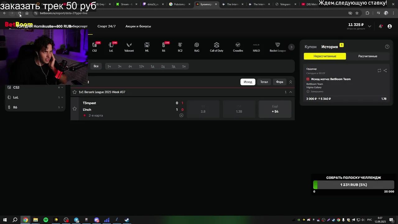The image size is (398, 224).
Task: Open the R6 live game category
Action: [164, 47]
